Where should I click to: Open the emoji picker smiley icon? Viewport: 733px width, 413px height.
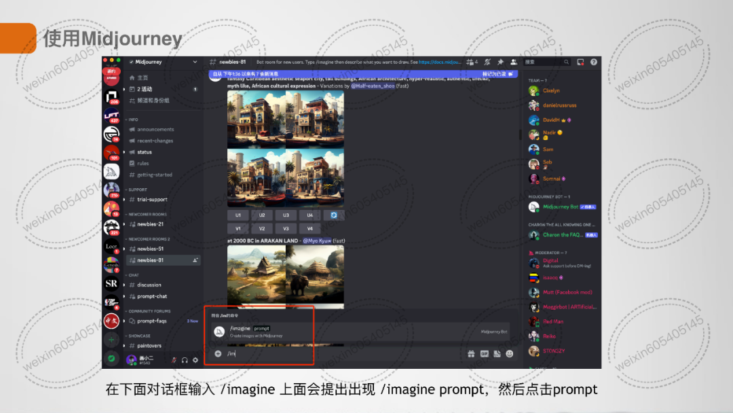510,354
